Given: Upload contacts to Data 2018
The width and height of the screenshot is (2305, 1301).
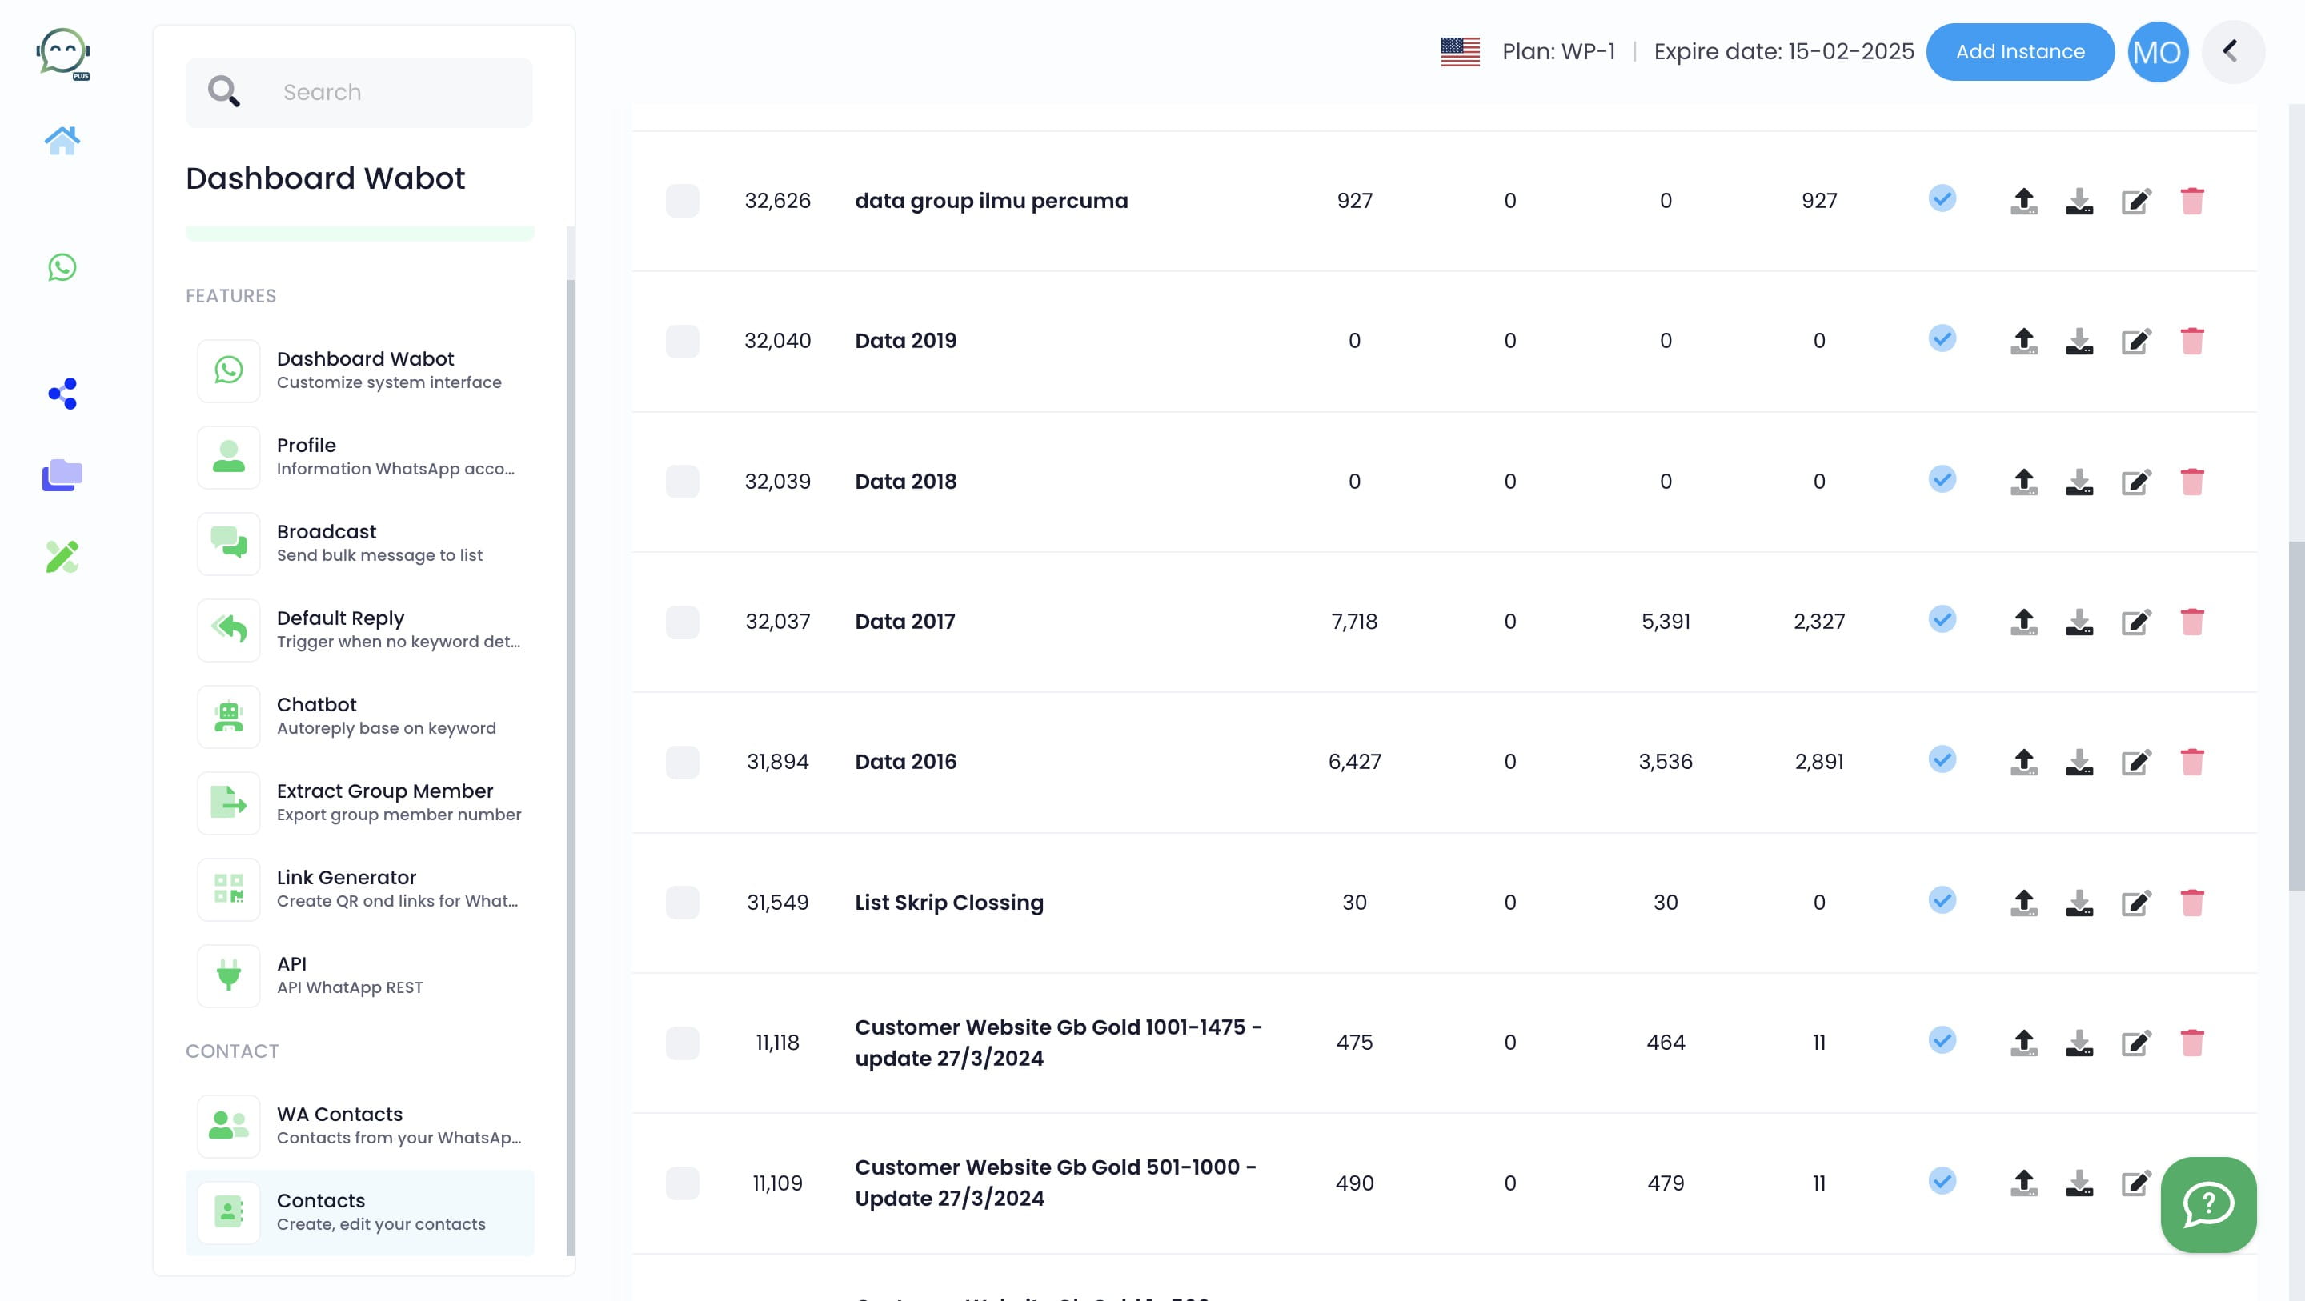Looking at the screenshot, I should tap(2024, 482).
